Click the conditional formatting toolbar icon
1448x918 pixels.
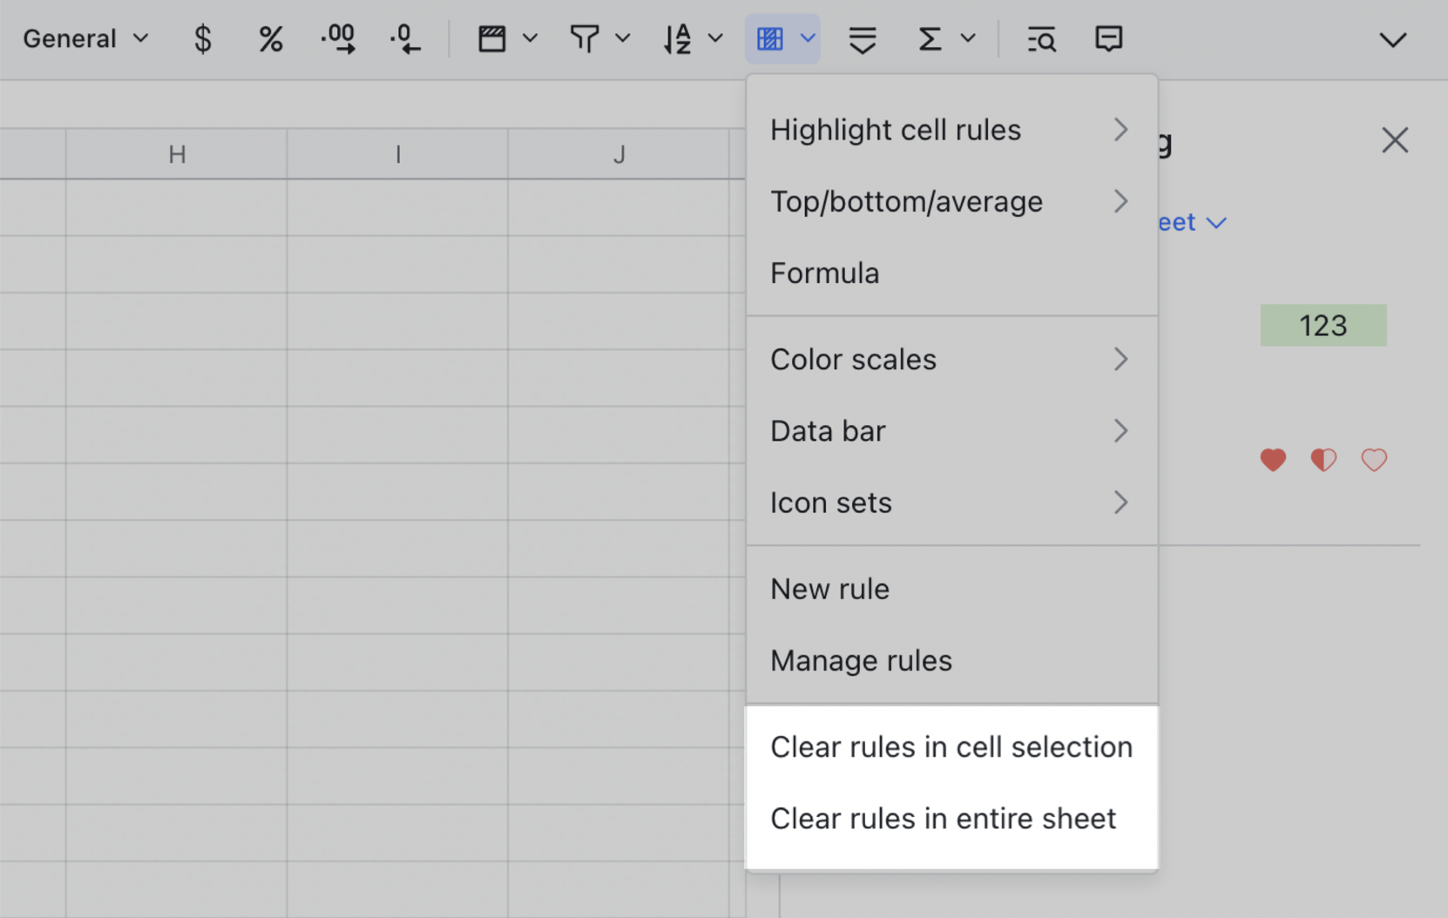click(770, 38)
